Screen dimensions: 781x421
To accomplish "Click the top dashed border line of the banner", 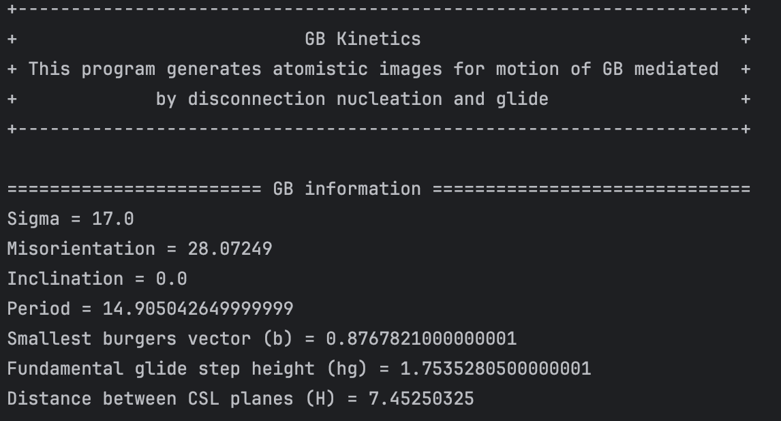I will point(378,10).
